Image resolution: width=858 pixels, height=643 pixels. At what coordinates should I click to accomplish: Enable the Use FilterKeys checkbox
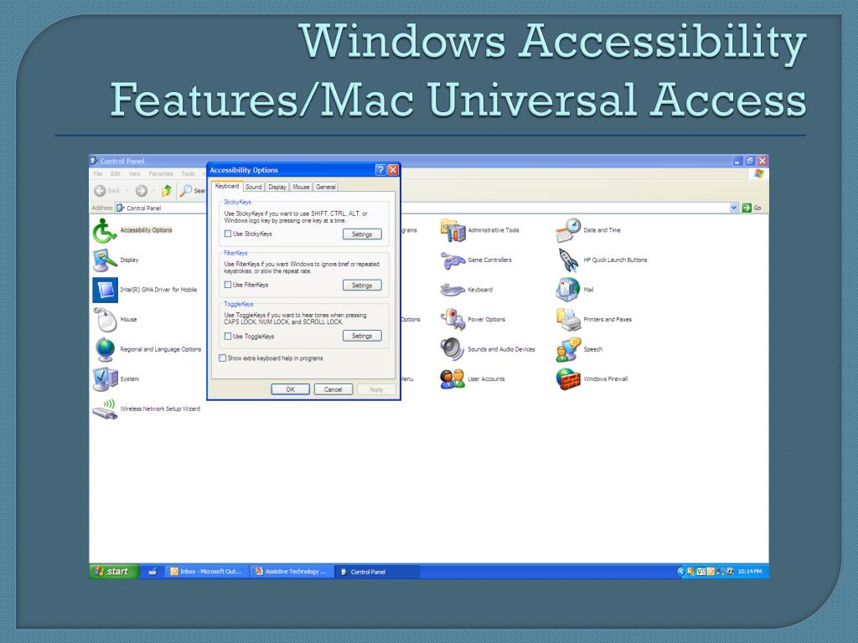[x=228, y=285]
